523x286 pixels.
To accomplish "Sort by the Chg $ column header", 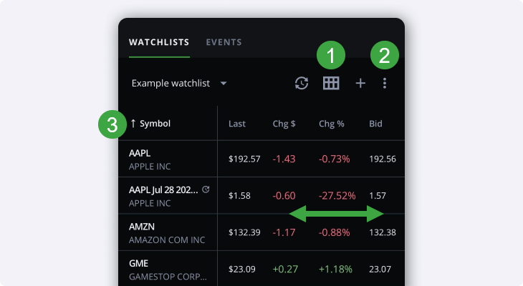I will pyautogui.click(x=284, y=124).
